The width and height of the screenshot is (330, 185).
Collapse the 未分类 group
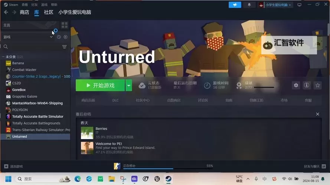pyautogui.click(x=3, y=57)
